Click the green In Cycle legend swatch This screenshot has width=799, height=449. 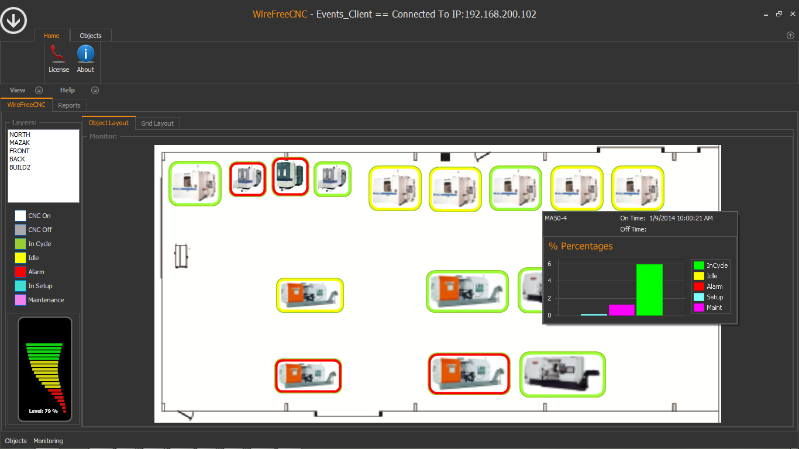tap(20, 244)
